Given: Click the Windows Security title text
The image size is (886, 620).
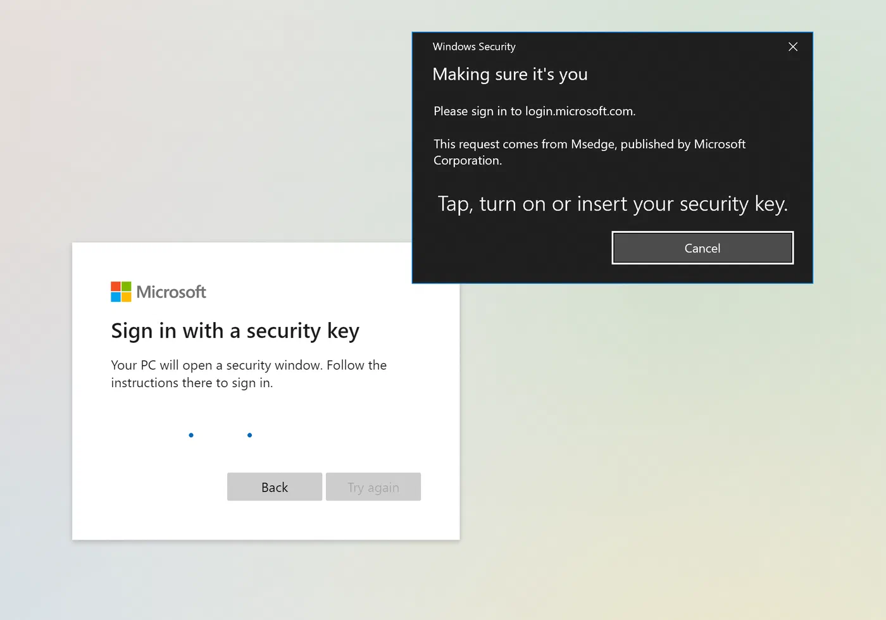Looking at the screenshot, I should click(474, 47).
